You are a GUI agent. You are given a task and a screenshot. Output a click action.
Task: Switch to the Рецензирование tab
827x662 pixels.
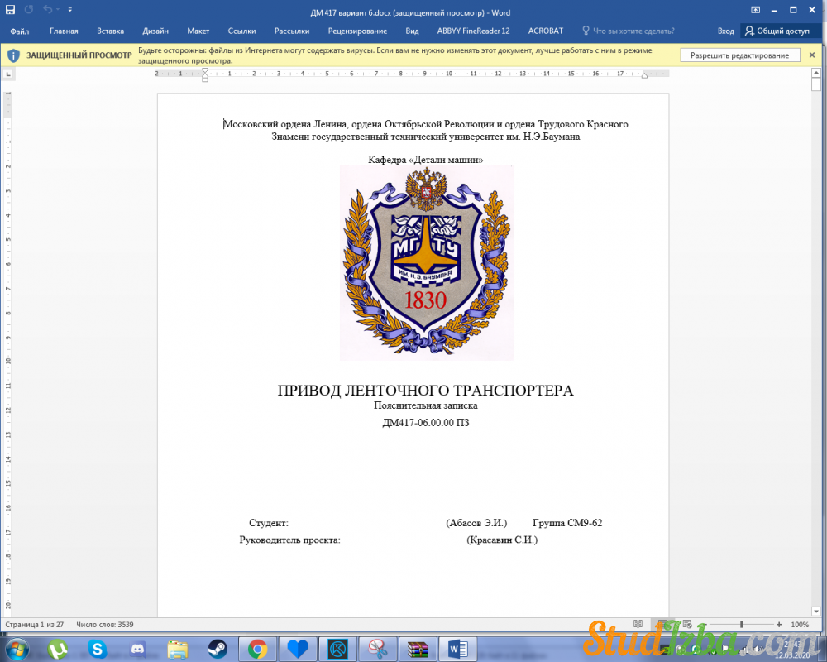pos(357,31)
